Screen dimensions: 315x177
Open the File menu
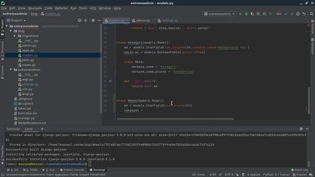tap(4, 8)
